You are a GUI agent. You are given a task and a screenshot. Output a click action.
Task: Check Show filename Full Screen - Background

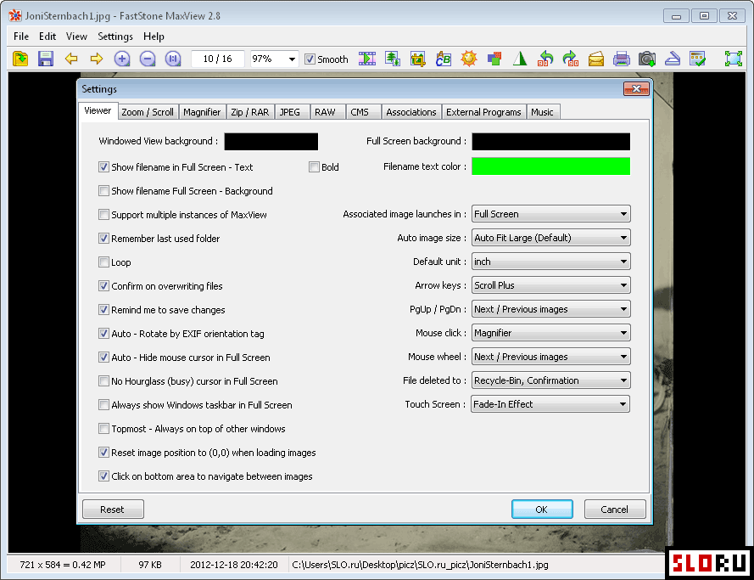(103, 190)
